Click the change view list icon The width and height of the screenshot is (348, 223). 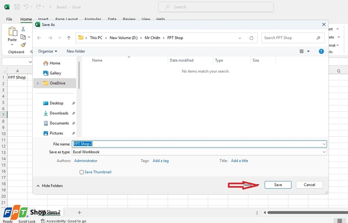point(301,51)
